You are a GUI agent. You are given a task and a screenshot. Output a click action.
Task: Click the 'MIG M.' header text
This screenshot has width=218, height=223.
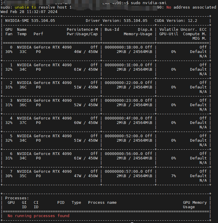(x=199, y=38)
